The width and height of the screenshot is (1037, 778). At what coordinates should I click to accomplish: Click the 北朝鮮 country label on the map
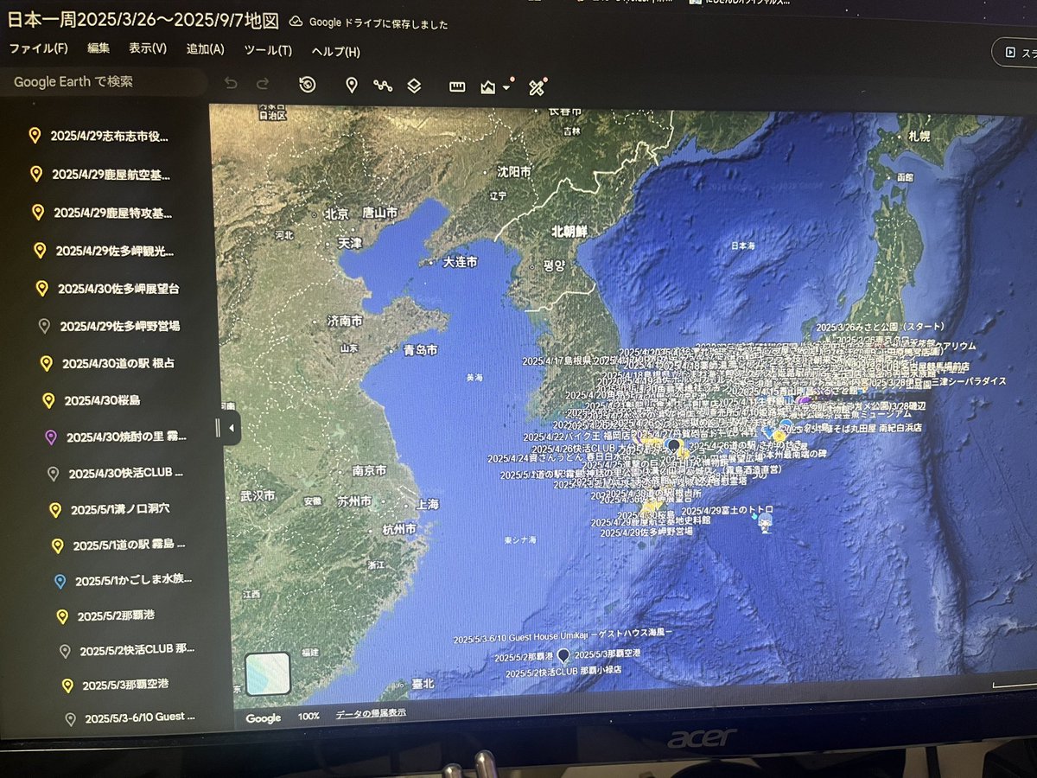[569, 232]
